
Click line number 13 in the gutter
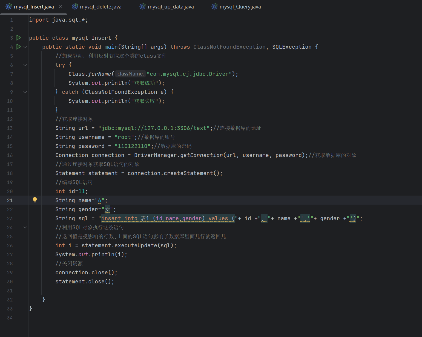[x=10, y=128]
